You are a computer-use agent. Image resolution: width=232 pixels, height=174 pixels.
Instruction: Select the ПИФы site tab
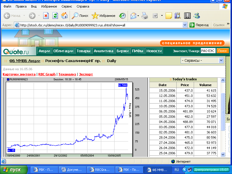click(x=137, y=51)
